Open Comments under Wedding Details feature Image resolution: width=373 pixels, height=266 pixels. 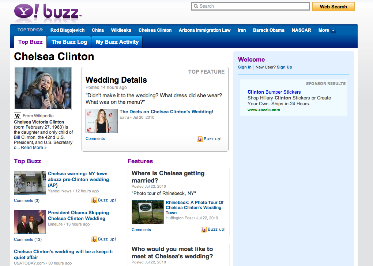(x=95, y=138)
